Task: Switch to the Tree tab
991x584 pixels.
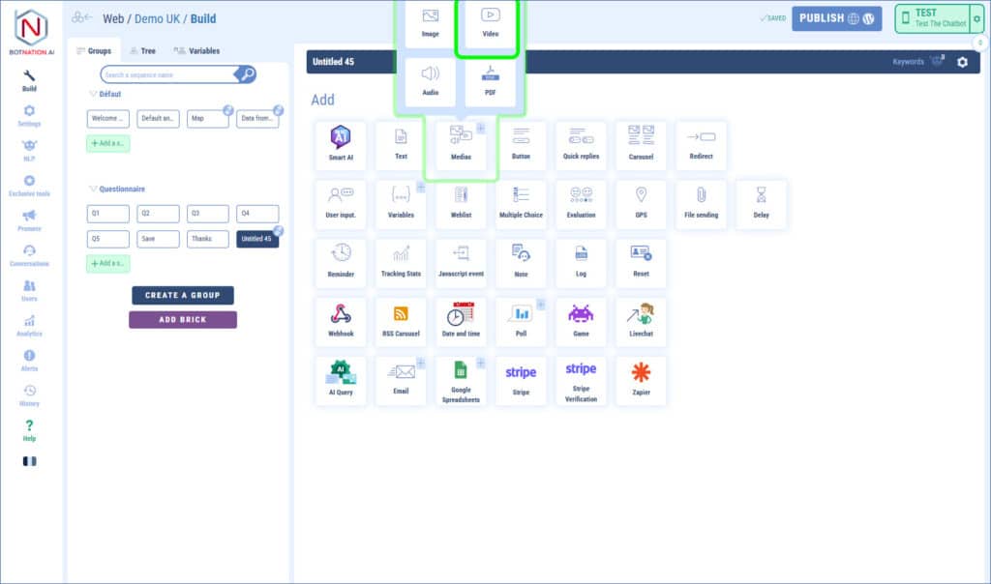Action: tap(140, 51)
